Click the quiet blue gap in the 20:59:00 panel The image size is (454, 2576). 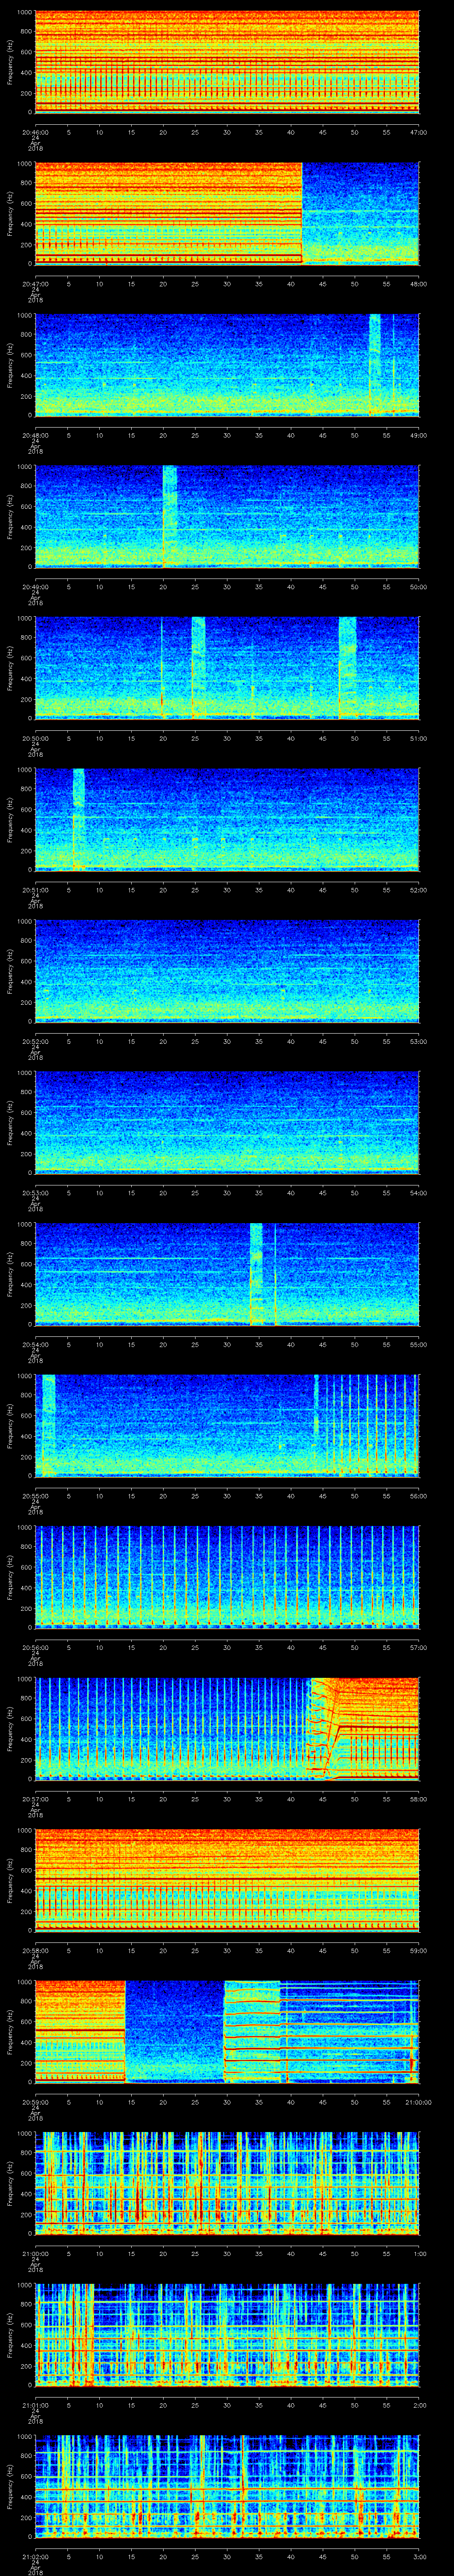point(175,2031)
